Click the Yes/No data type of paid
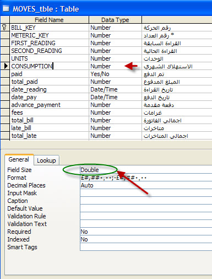The image size is (212, 279). click(115, 74)
